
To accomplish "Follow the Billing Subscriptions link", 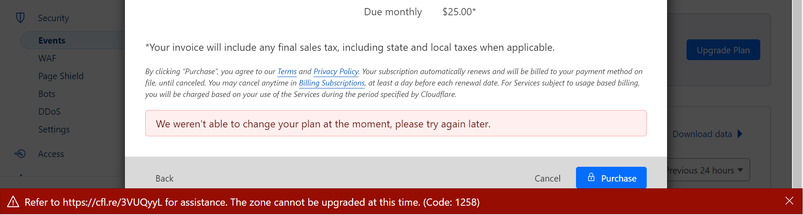I will coord(331,83).
